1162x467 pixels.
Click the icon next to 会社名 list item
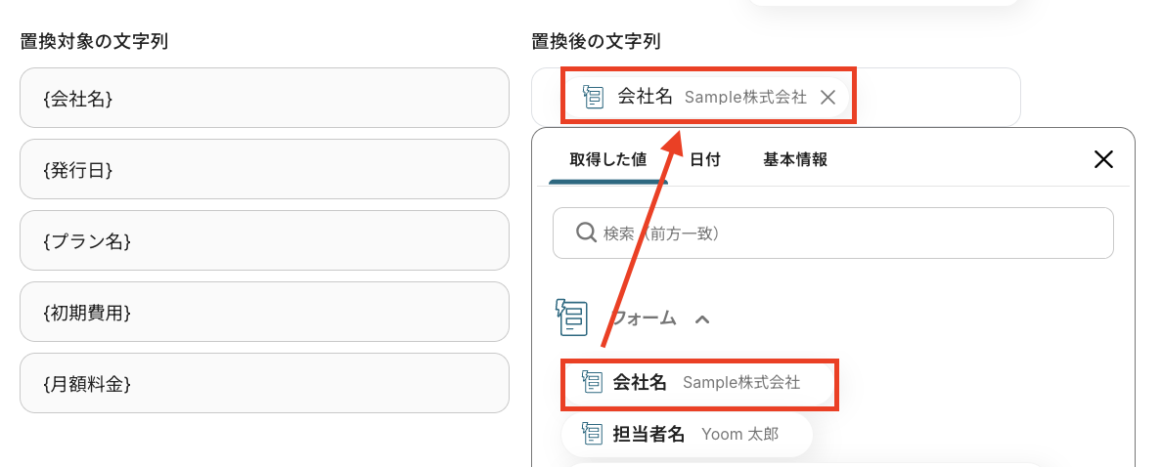click(591, 382)
